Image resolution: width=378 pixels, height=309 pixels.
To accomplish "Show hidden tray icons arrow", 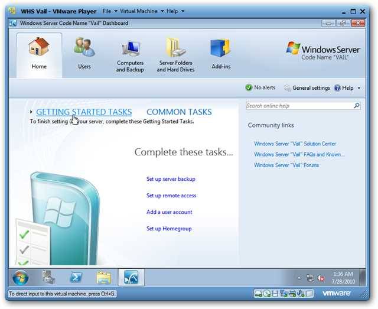I will (x=299, y=278).
